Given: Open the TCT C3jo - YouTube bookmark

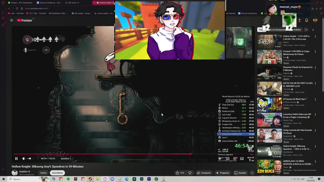Looking at the screenshot, I should 36,13.
